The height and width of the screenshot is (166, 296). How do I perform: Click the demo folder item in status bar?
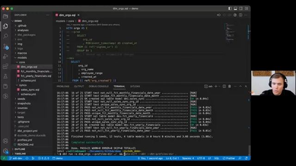pos(57,158)
